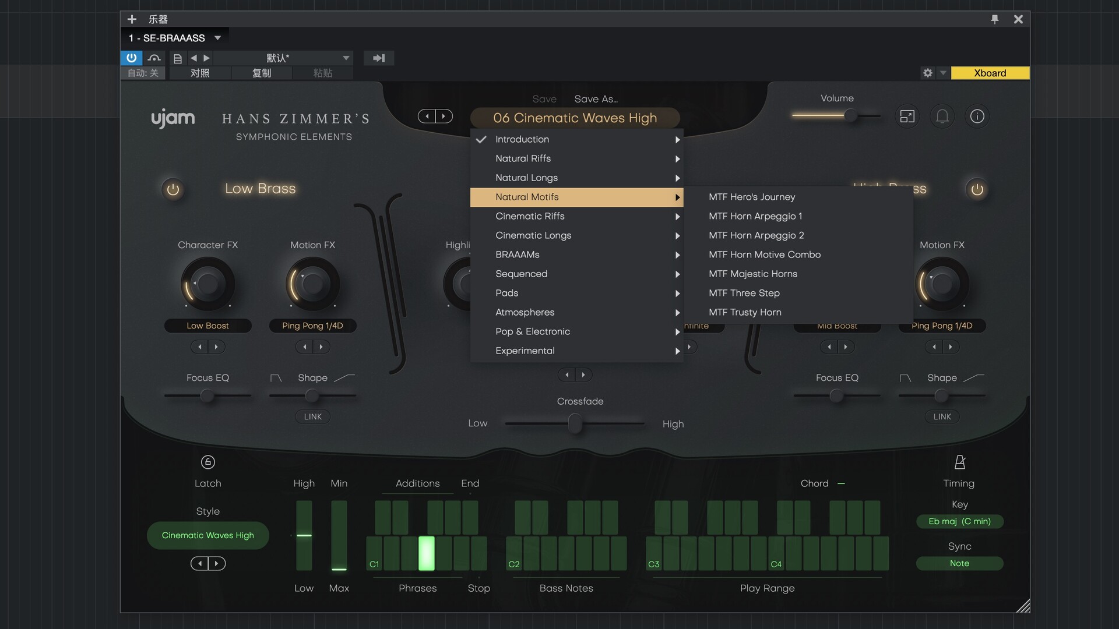Open Low Brass Ping Pong 1/4D selector
The width and height of the screenshot is (1119, 629).
pyautogui.click(x=313, y=326)
